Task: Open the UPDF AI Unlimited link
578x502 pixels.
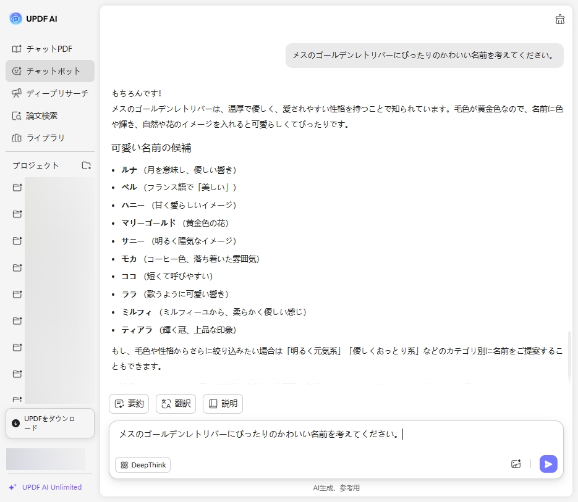Action: click(x=52, y=487)
